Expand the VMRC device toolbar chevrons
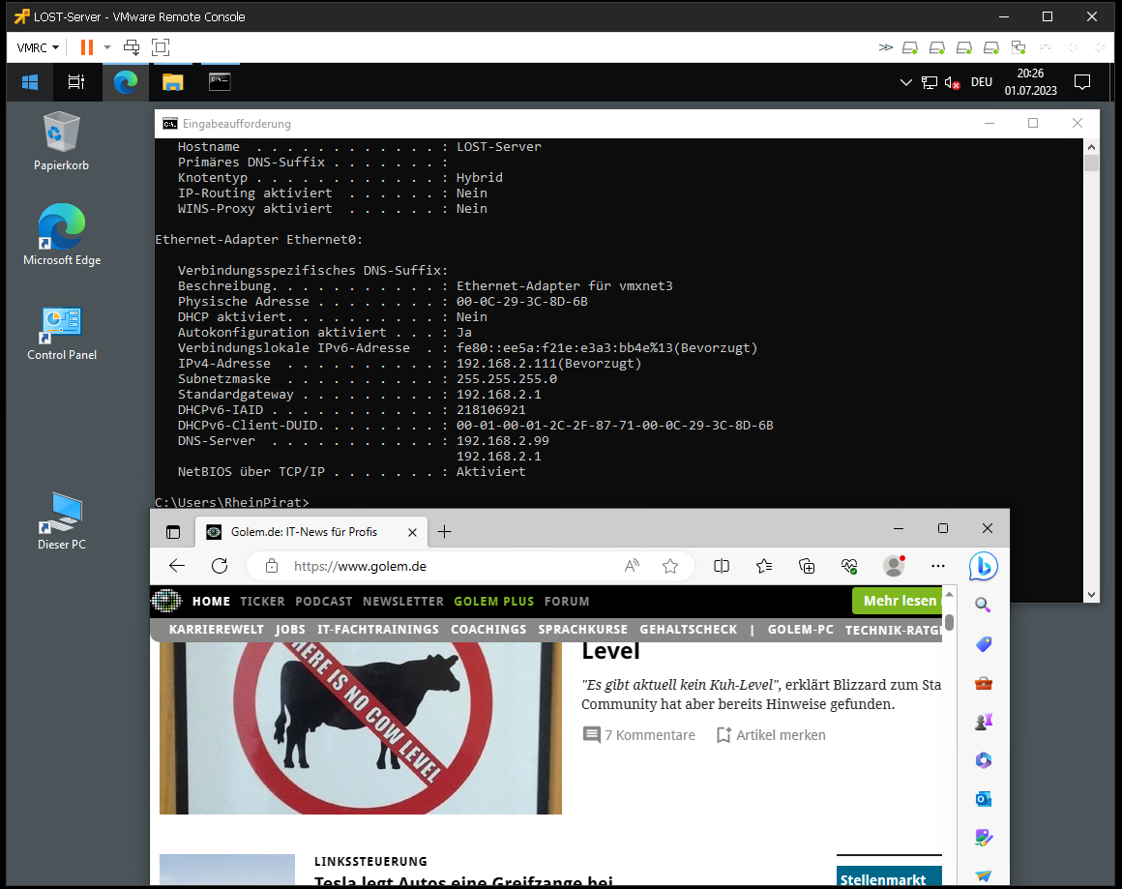This screenshot has height=889, width=1122. pos(886,48)
